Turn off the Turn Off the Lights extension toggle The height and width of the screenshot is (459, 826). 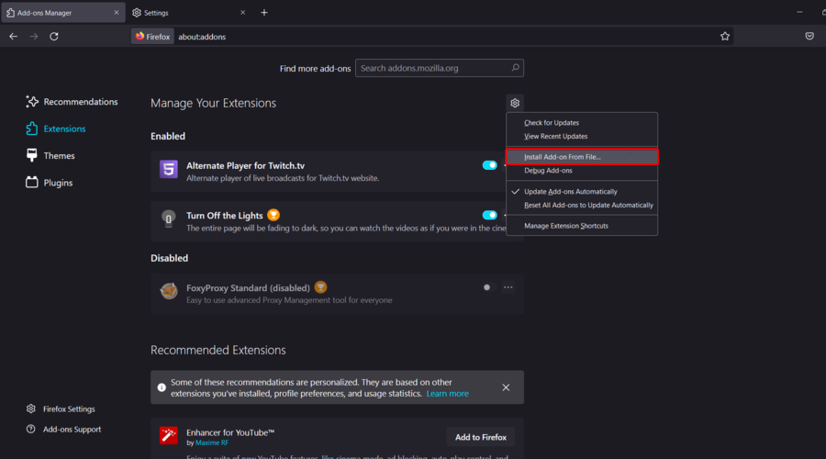[489, 215]
